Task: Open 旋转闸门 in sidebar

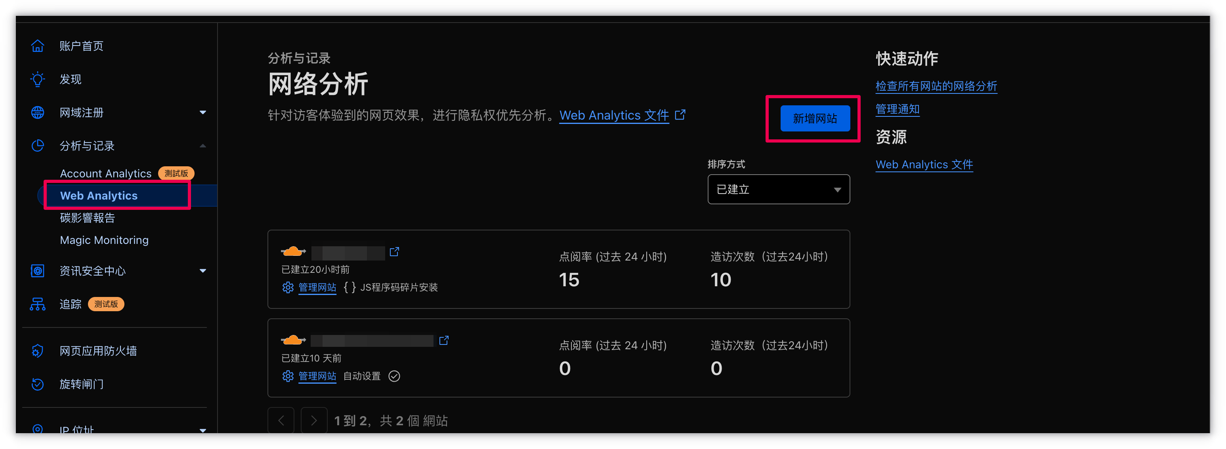Action: pos(81,384)
